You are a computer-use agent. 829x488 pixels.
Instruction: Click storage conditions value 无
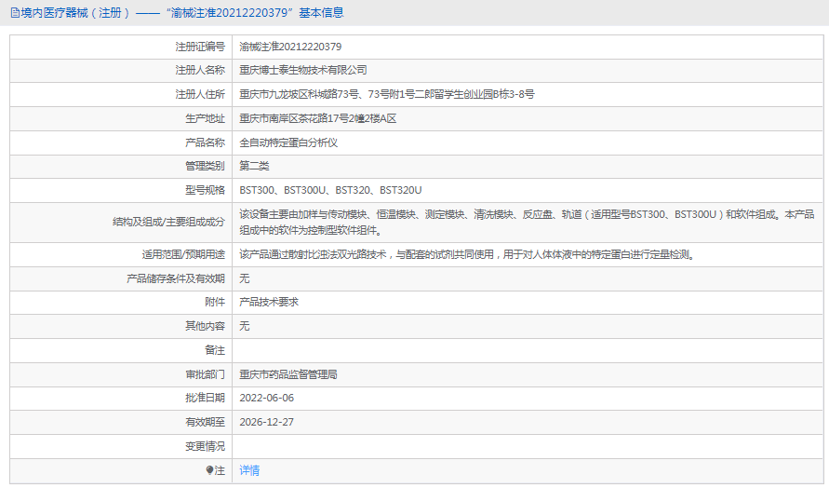tap(245, 278)
